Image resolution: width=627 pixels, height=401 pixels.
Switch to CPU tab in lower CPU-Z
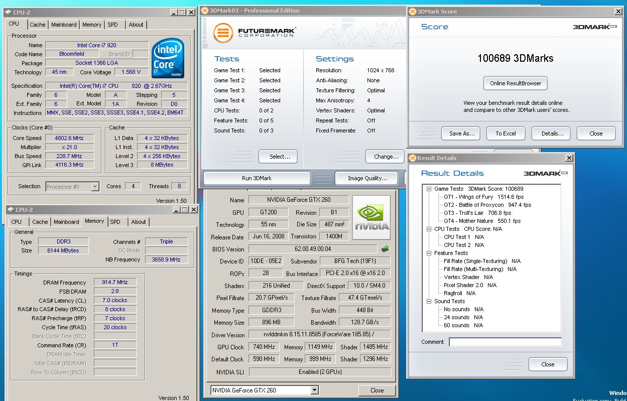click(17, 222)
